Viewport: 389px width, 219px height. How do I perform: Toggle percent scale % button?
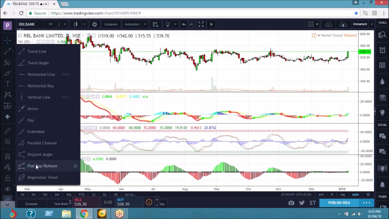pyautogui.click(x=332, y=195)
